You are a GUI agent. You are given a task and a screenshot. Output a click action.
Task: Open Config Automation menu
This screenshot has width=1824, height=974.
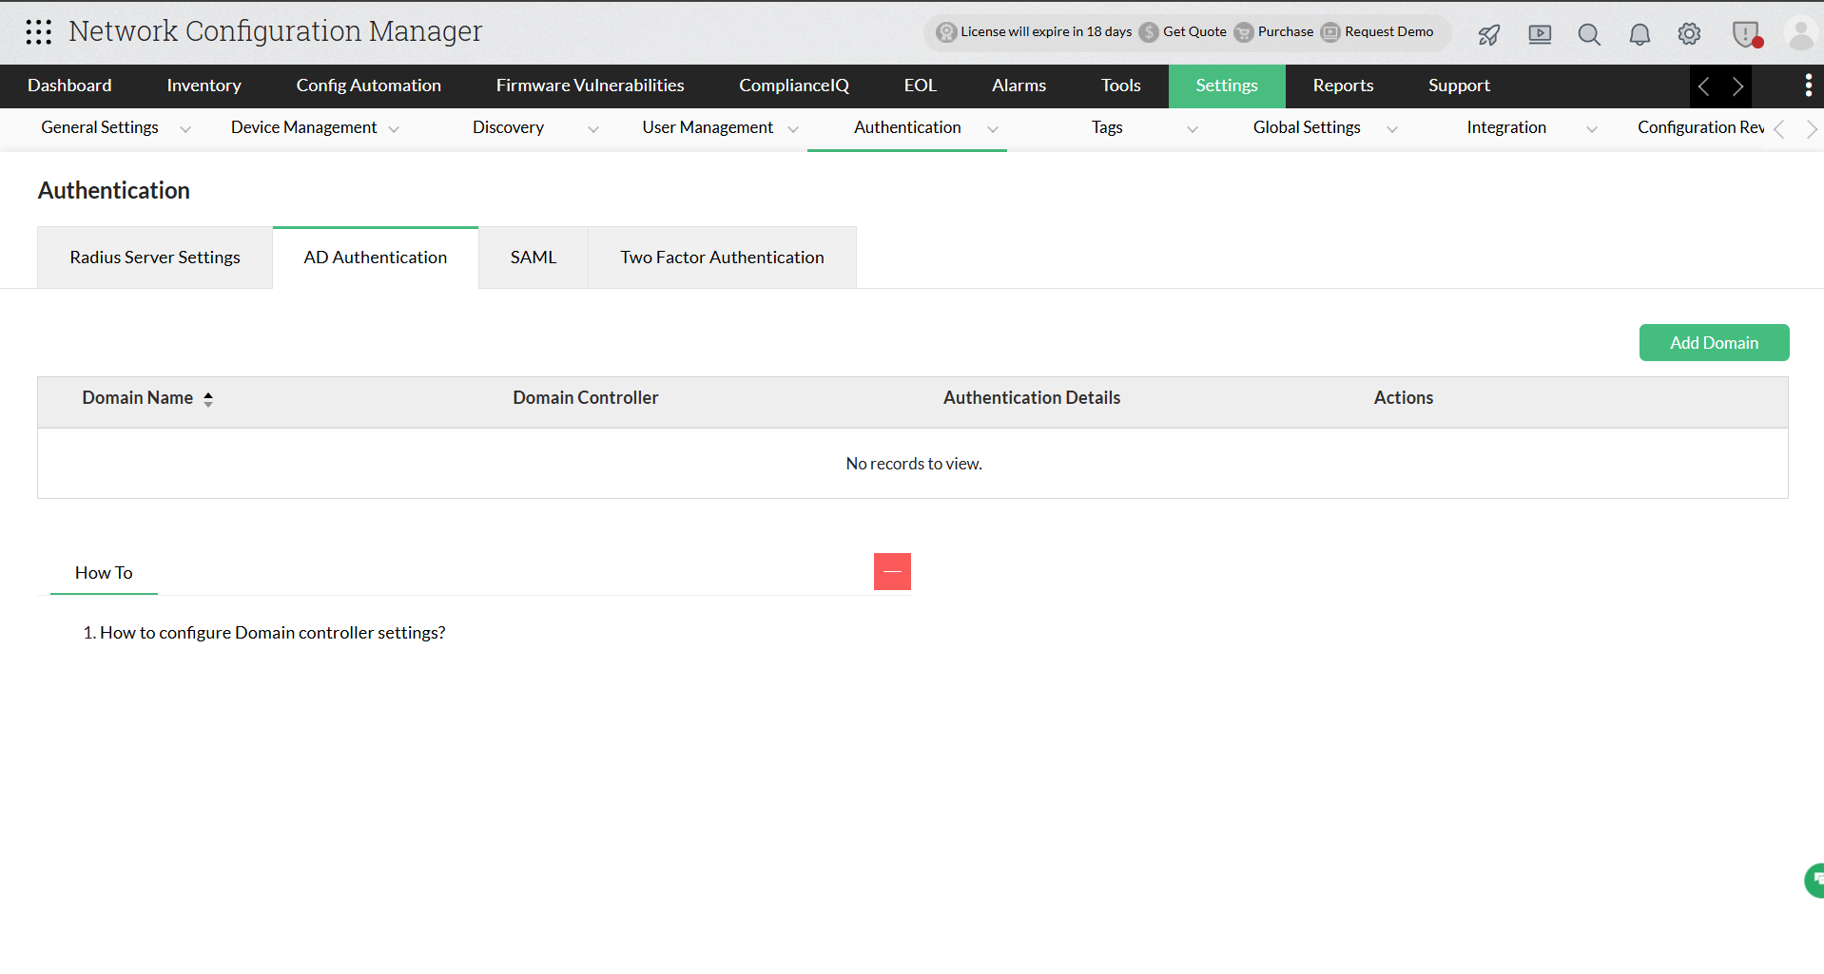(368, 86)
